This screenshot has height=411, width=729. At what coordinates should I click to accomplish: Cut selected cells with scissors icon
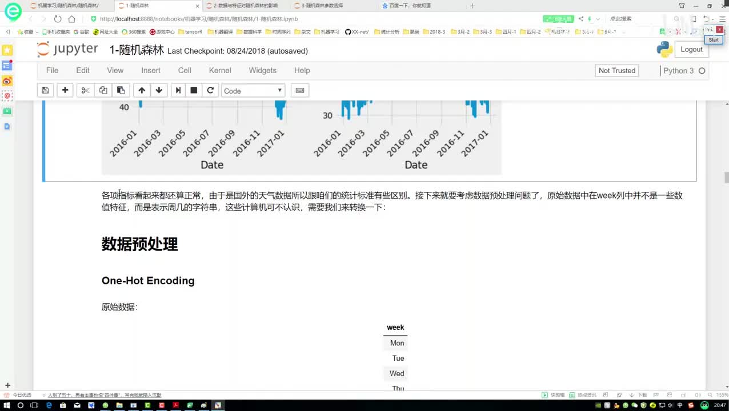click(85, 90)
